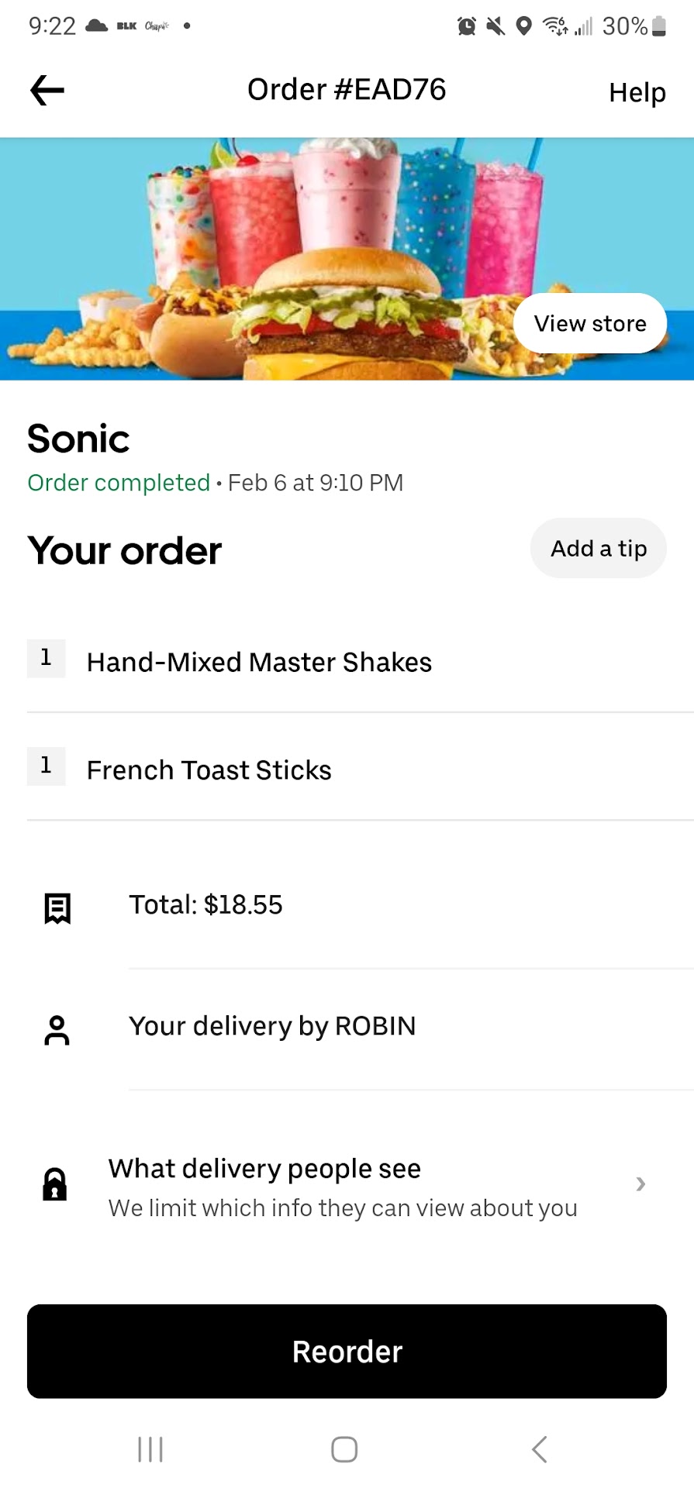Tap the alarm clock status icon
Image resolution: width=694 pixels, height=1488 pixels.
pos(467,26)
